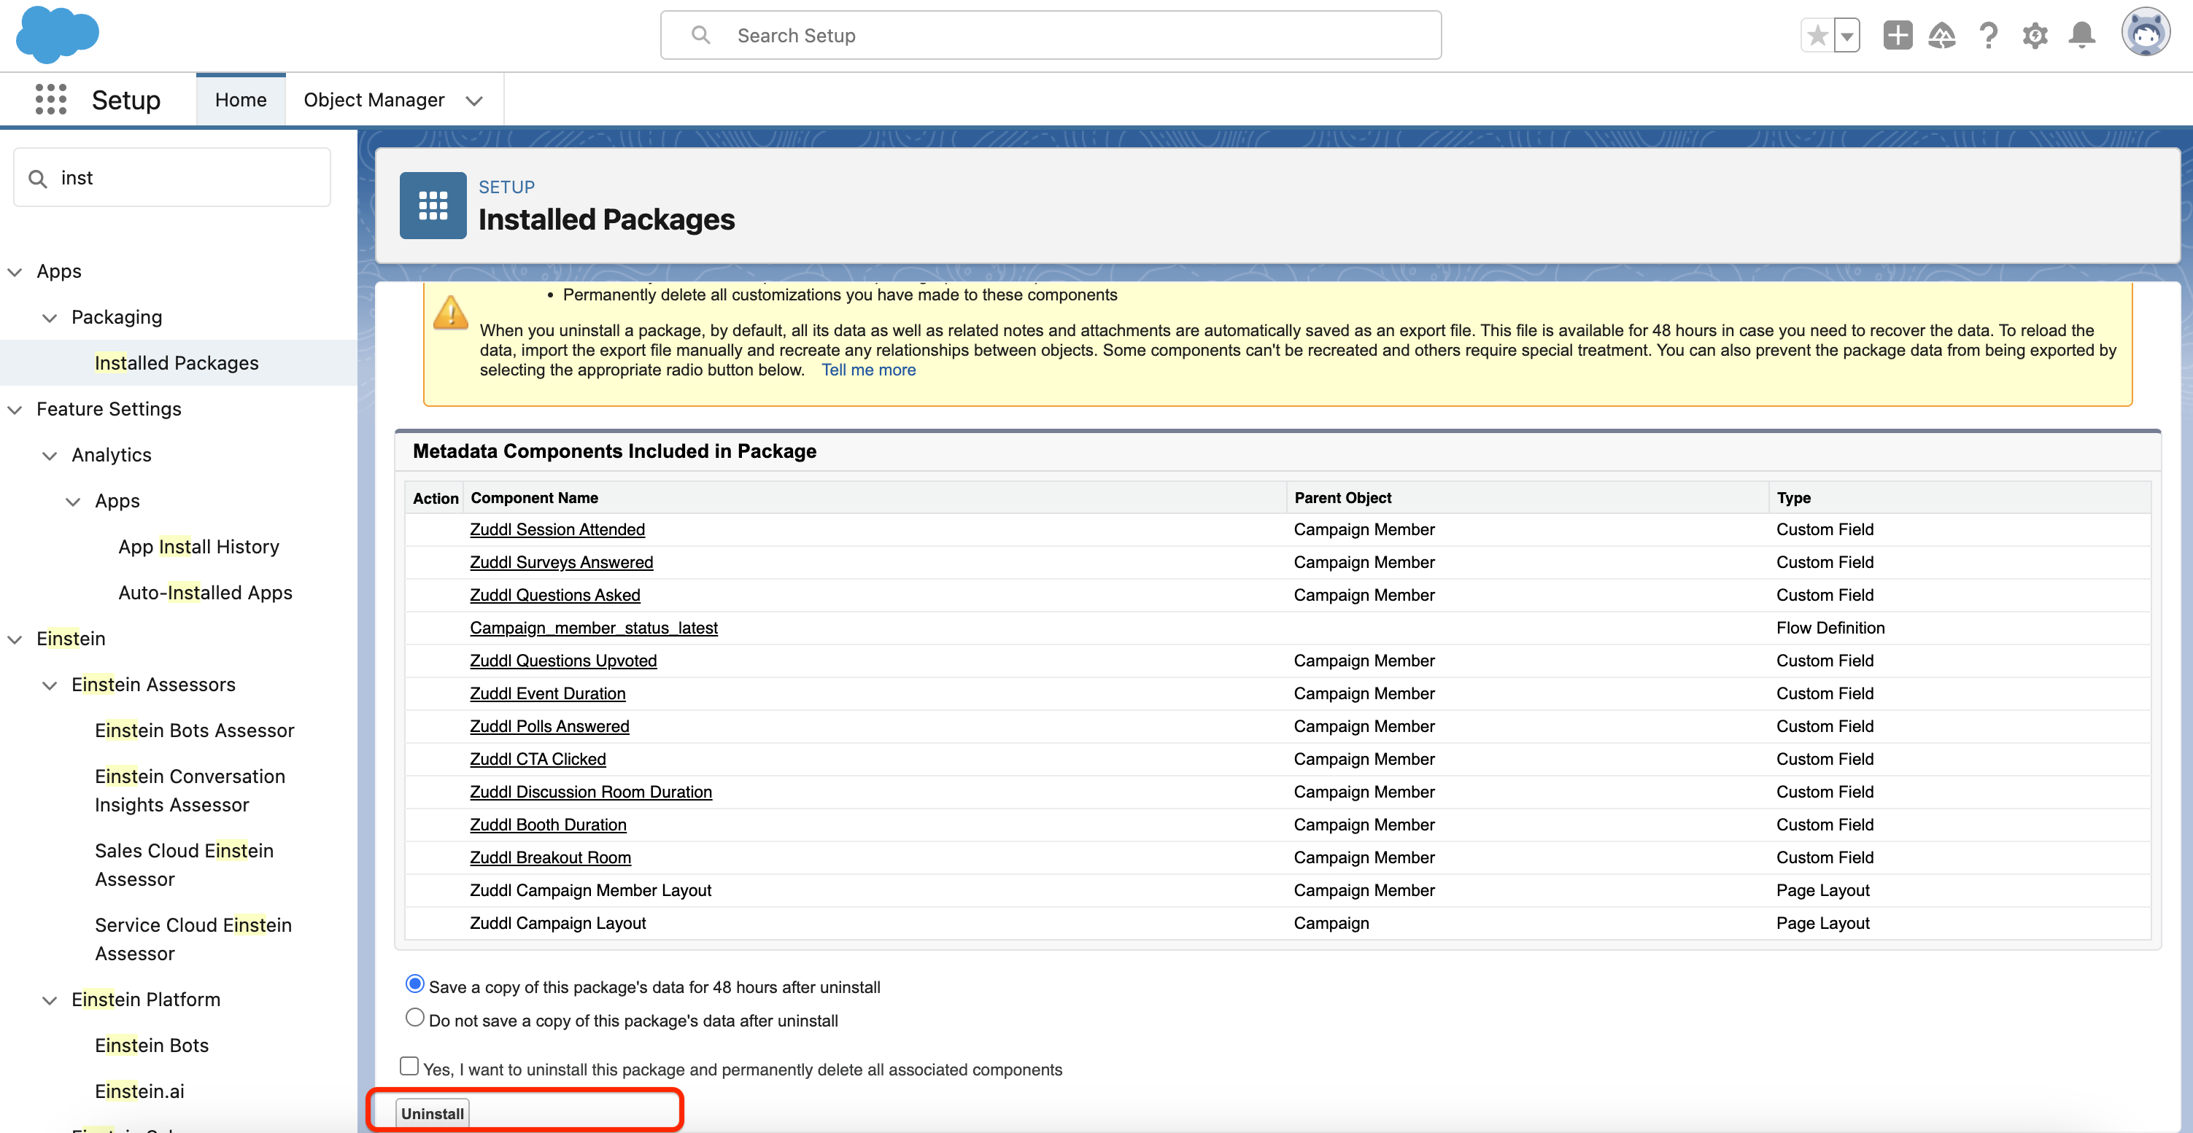Image resolution: width=2193 pixels, height=1133 pixels.
Task: Select do not save a copy option
Action: 414,1017
